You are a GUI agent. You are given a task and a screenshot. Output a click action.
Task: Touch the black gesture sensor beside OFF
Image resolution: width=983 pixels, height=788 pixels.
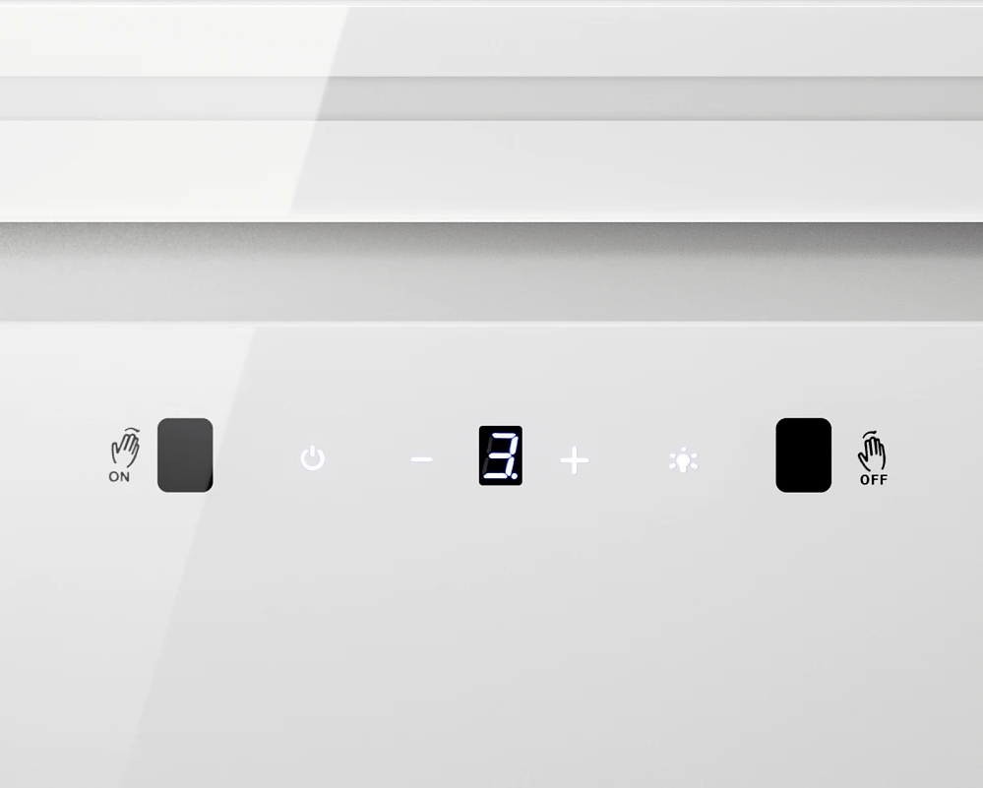tap(804, 455)
